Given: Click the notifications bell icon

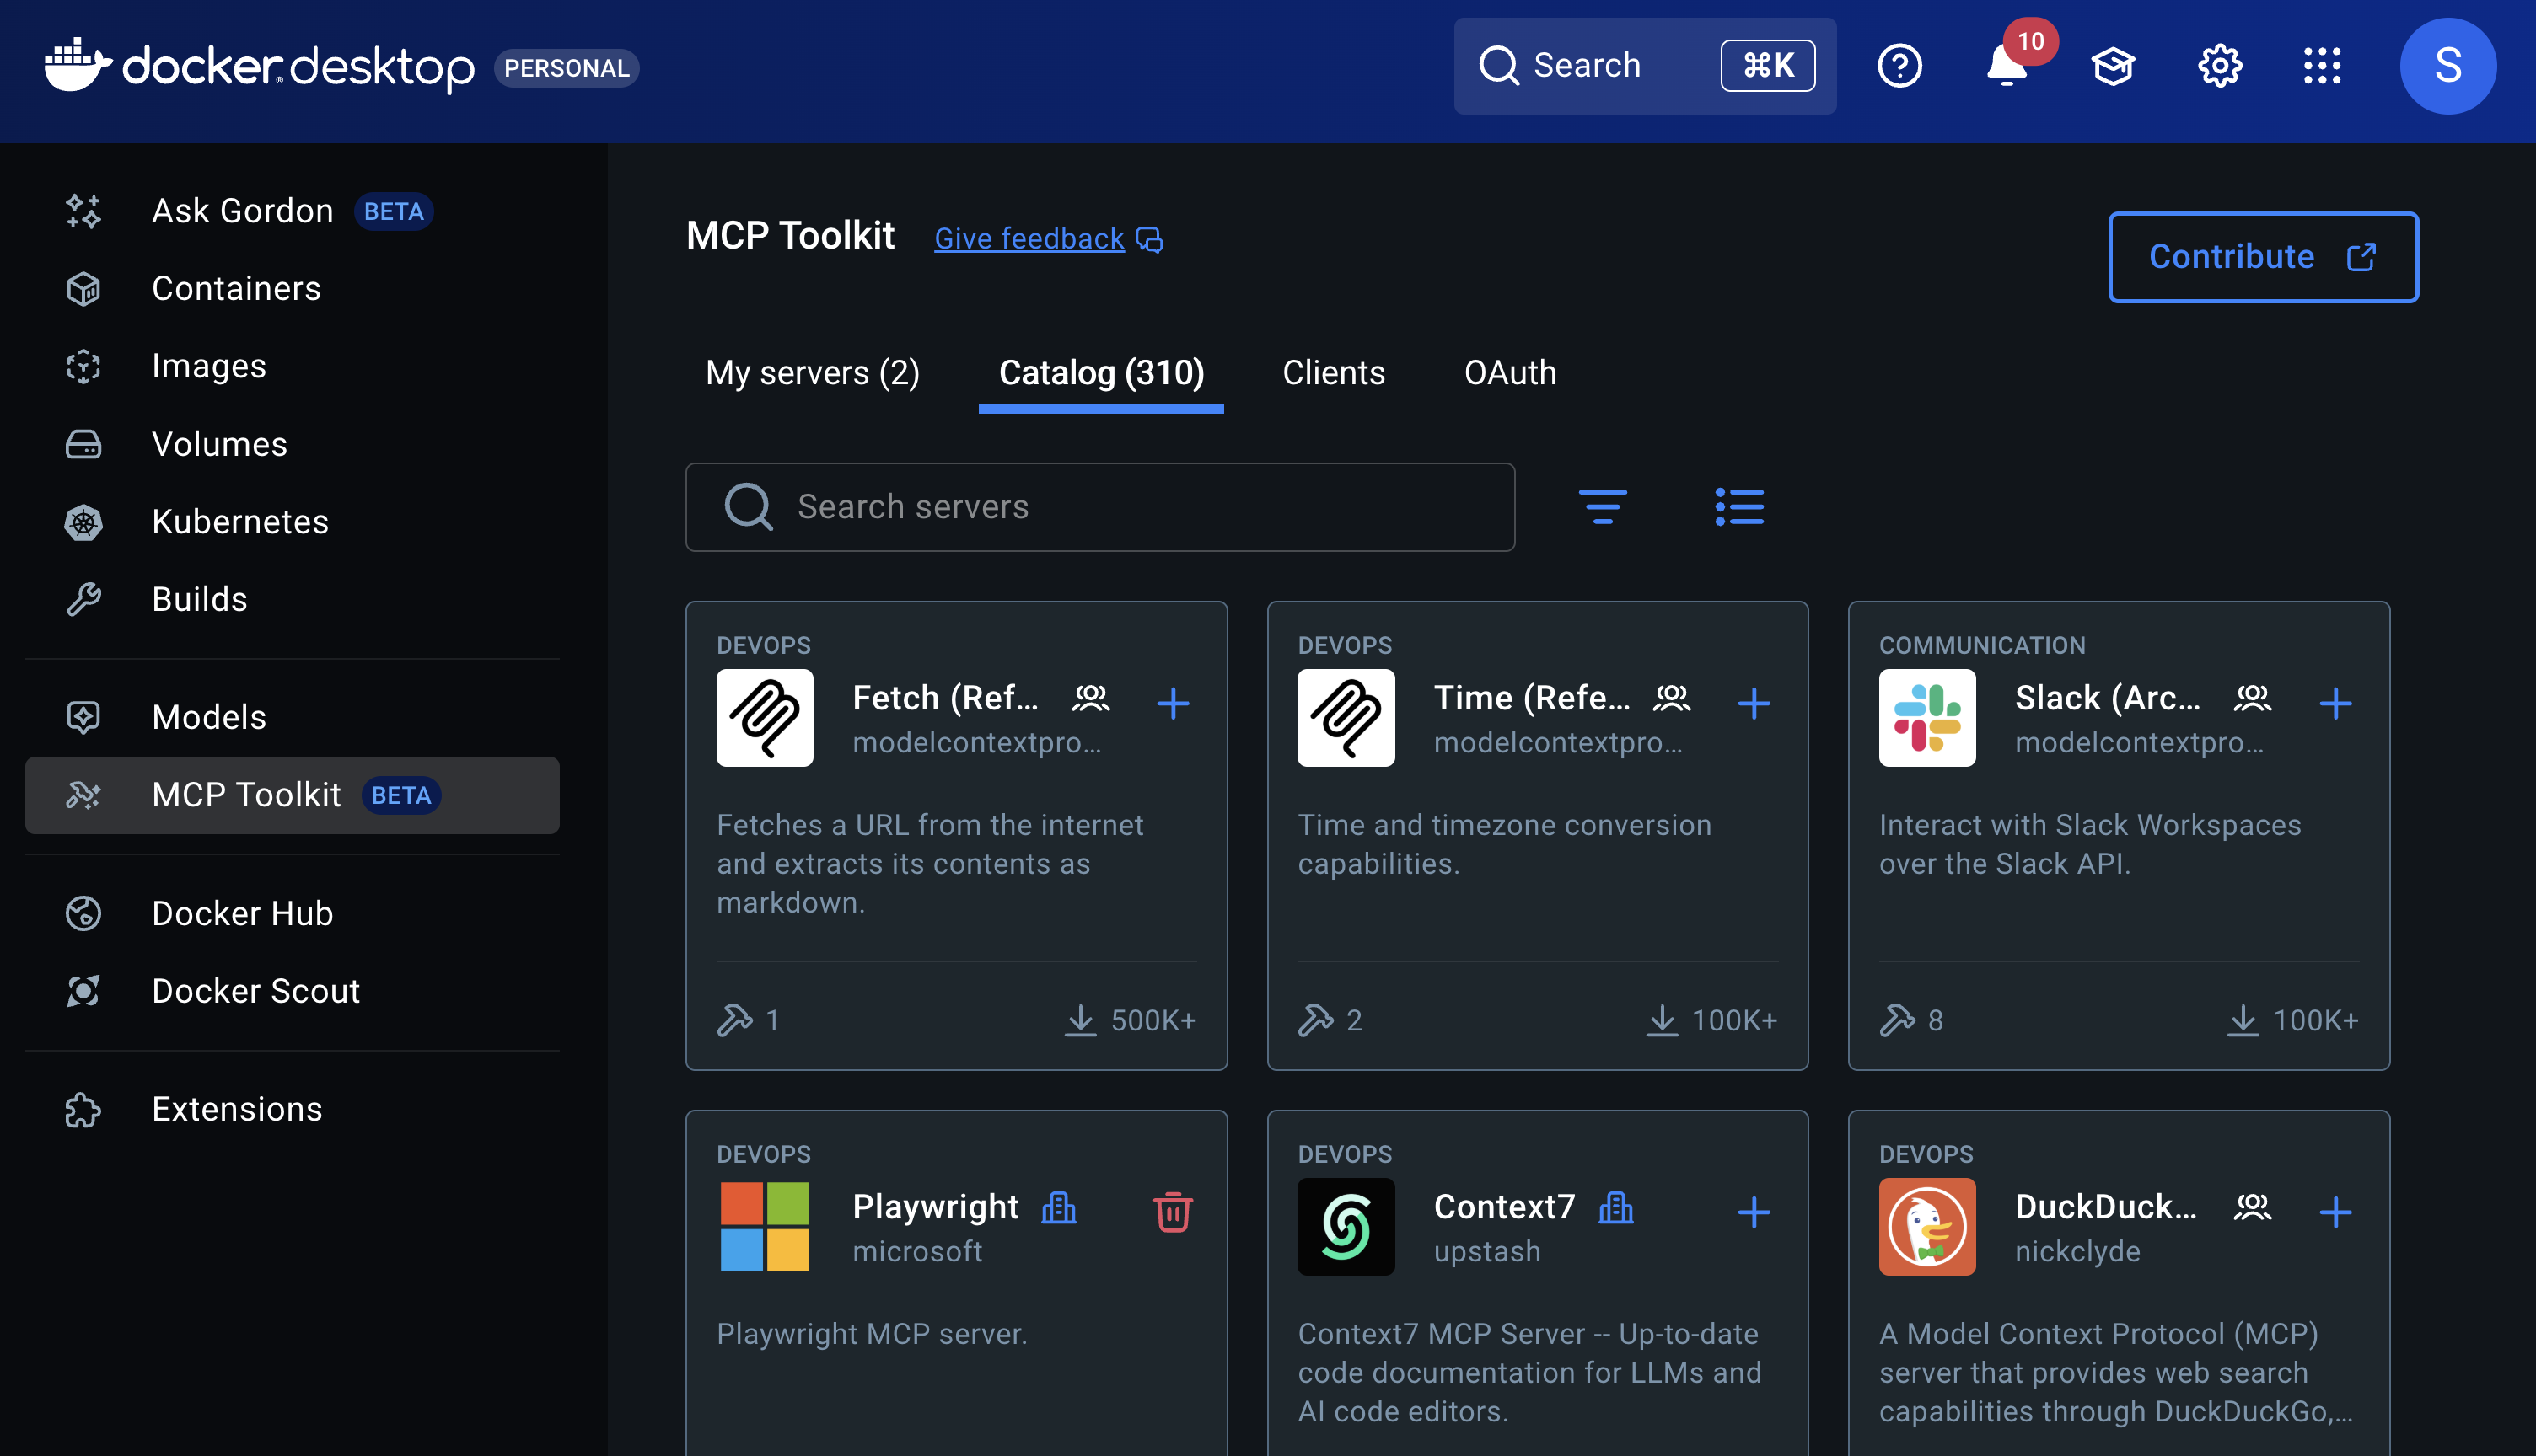Looking at the screenshot, I should pyautogui.click(x=2006, y=66).
